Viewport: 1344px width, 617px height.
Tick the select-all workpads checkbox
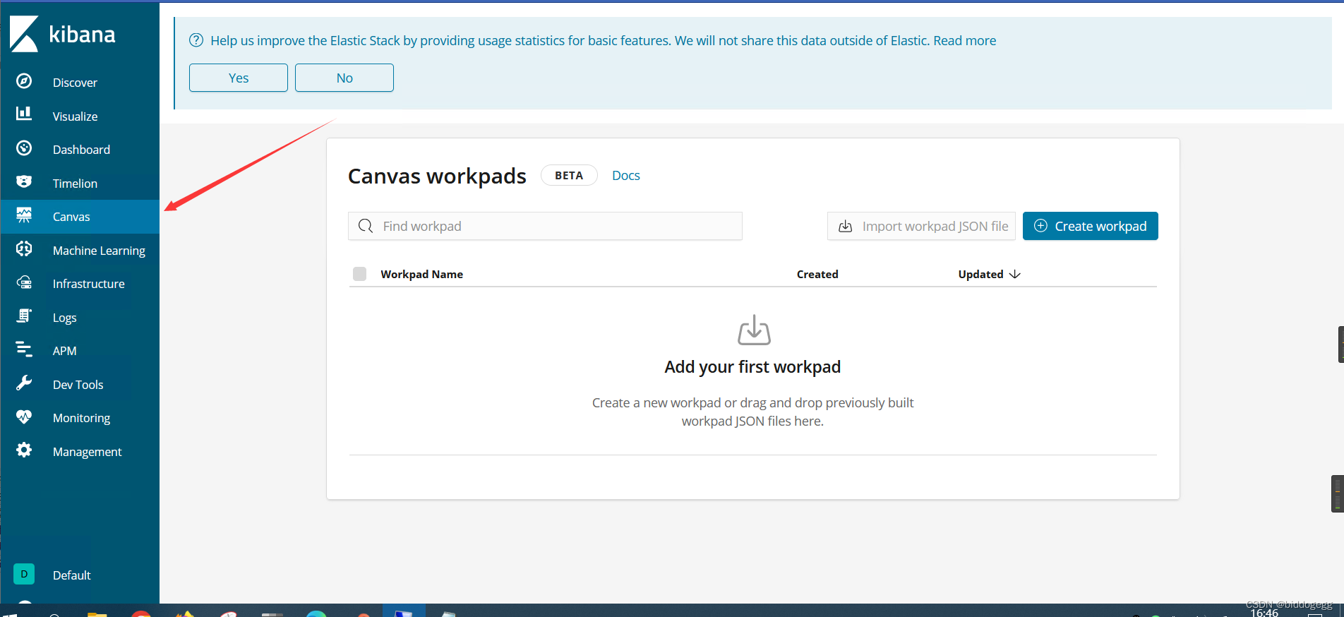(x=359, y=274)
